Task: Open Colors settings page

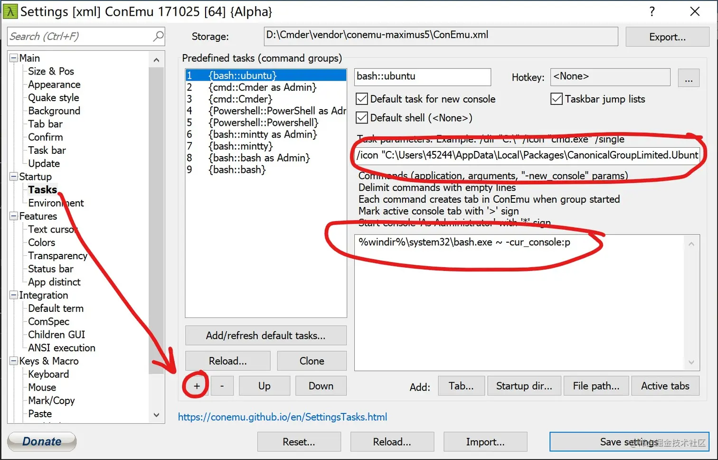Action: coord(41,243)
